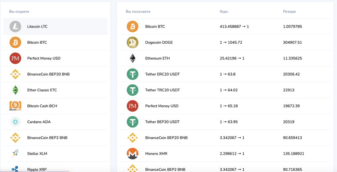Screen dimensions: 337x172
Task: Click the Ethereum rate 25.42196 → 1
Action: coord(232,58)
